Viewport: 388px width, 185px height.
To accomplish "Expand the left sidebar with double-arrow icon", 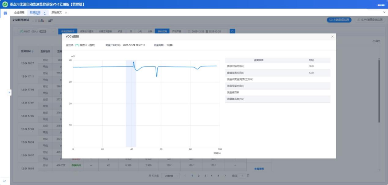I will [x=10, y=92].
